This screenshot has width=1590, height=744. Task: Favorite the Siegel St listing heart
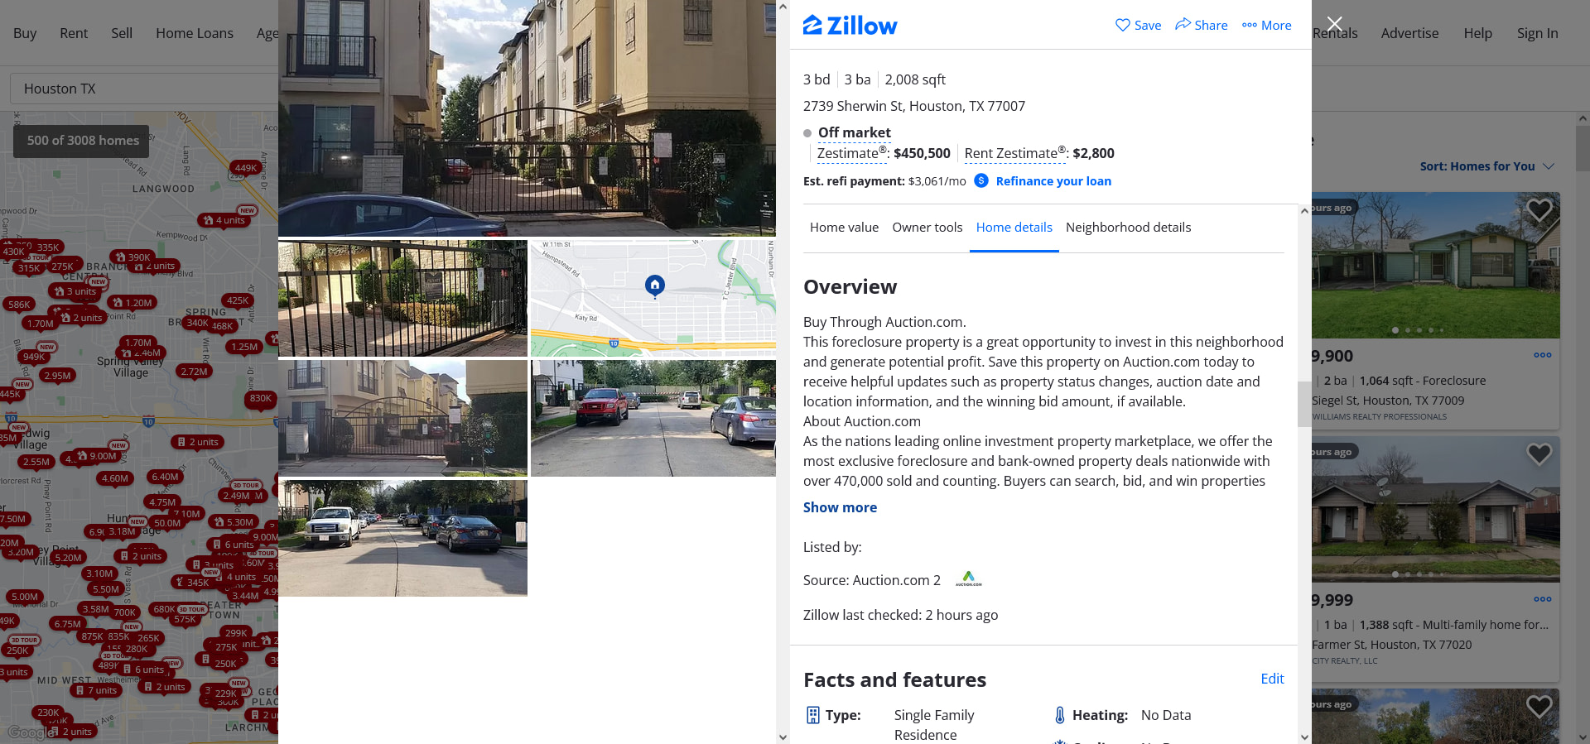pyautogui.click(x=1539, y=210)
